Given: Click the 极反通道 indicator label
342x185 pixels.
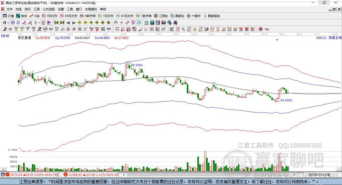Looking at the screenshot, I should 24,38.
